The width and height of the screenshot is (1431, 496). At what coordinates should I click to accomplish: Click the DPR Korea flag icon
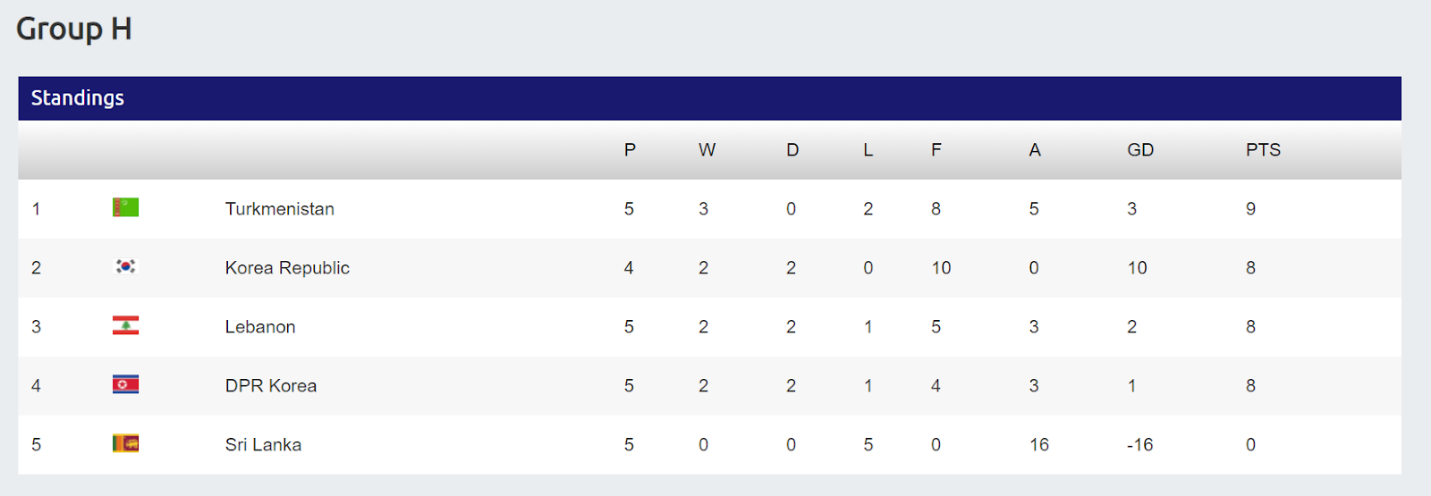tap(125, 384)
